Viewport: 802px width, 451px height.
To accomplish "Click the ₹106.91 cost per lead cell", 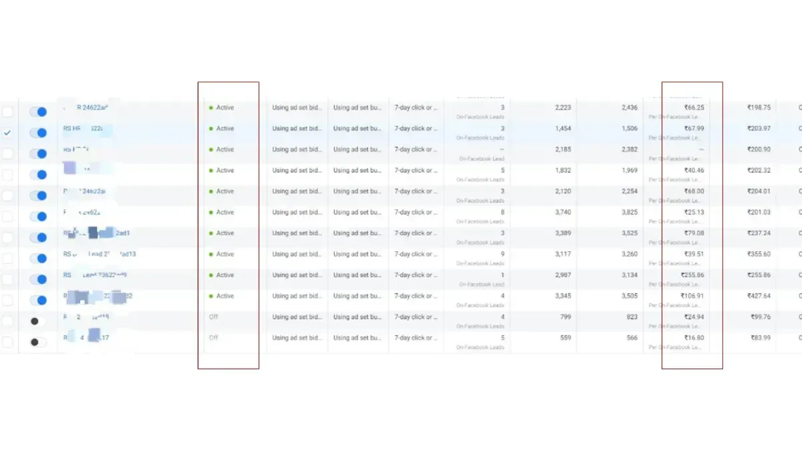I will coord(692,296).
